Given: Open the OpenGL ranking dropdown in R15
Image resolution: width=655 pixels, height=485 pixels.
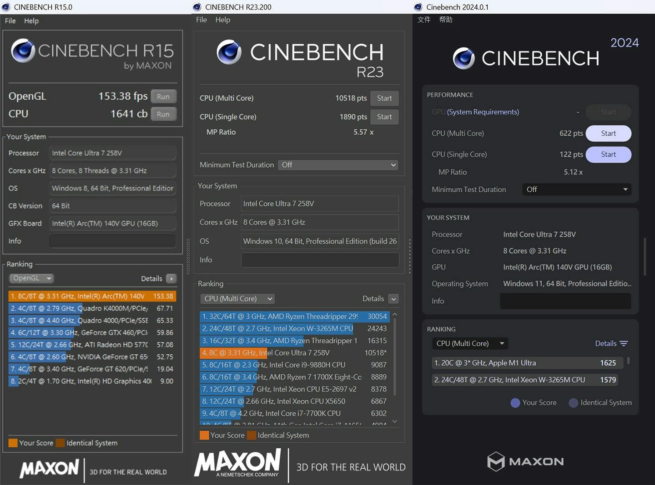Looking at the screenshot, I should pos(31,278).
